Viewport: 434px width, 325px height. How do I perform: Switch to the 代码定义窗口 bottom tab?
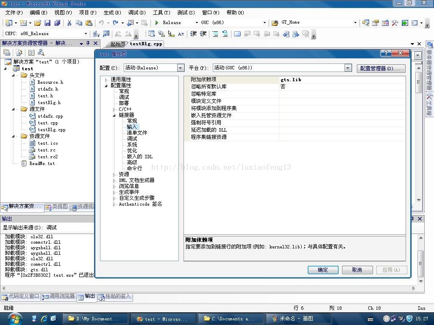click(20, 297)
